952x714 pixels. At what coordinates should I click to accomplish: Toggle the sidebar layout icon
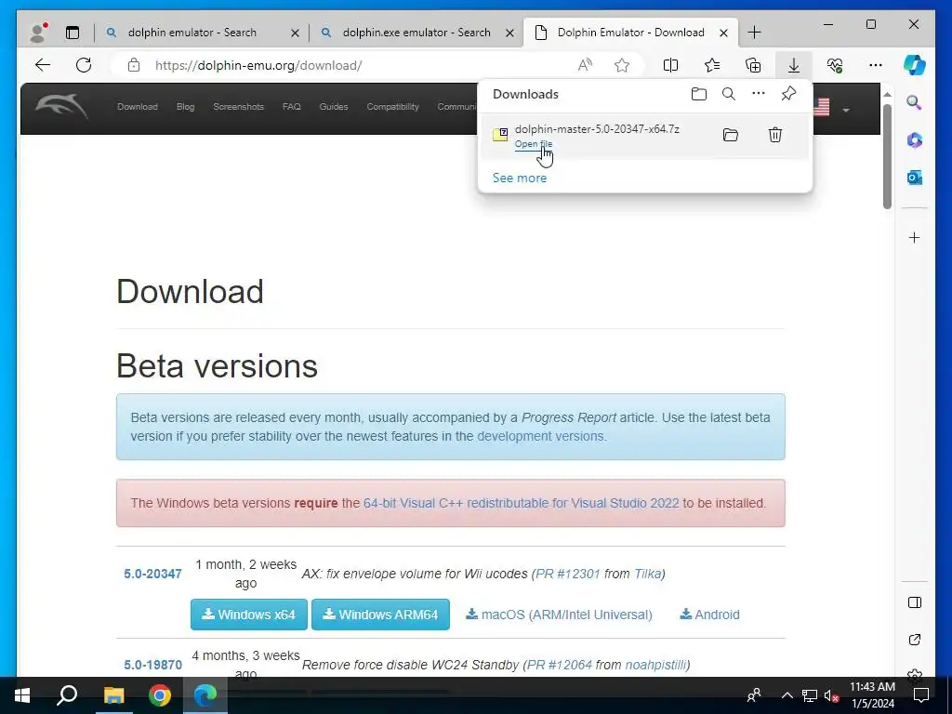915,602
